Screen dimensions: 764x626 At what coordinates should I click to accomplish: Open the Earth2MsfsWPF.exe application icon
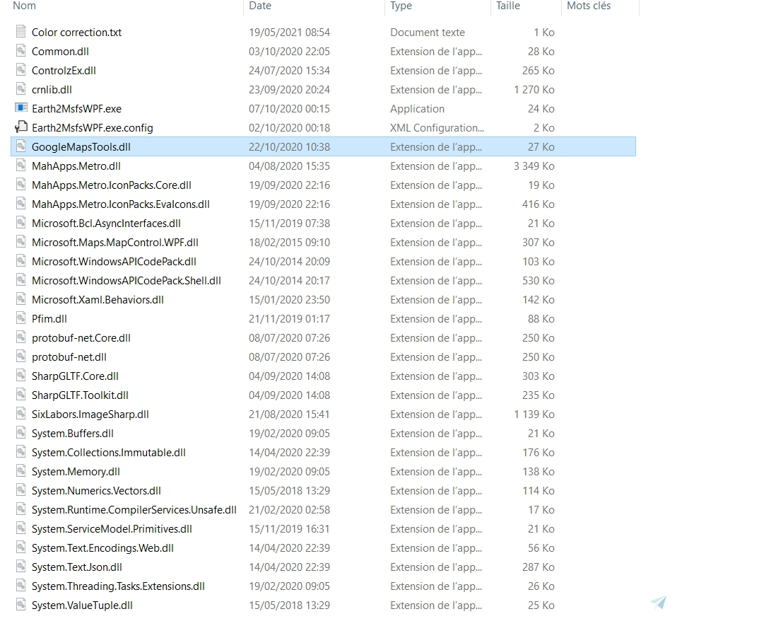pyautogui.click(x=19, y=108)
